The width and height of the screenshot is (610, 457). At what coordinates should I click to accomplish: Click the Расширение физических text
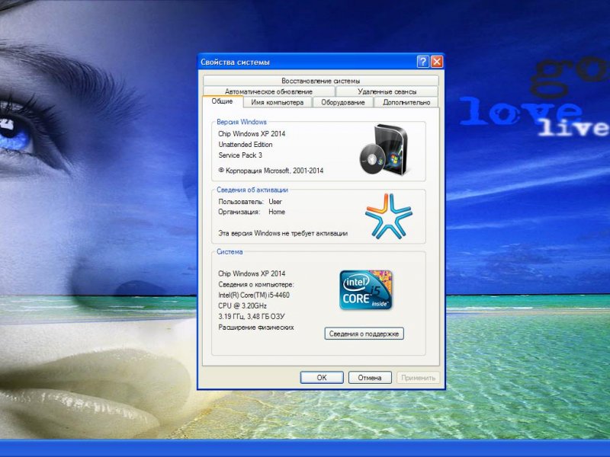(256, 328)
